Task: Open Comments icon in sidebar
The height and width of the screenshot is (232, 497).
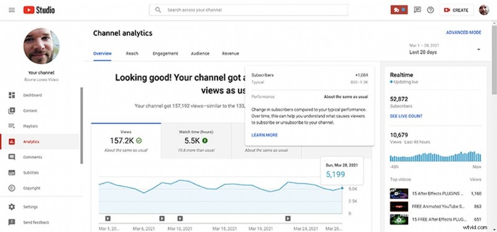Action: pos(12,157)
